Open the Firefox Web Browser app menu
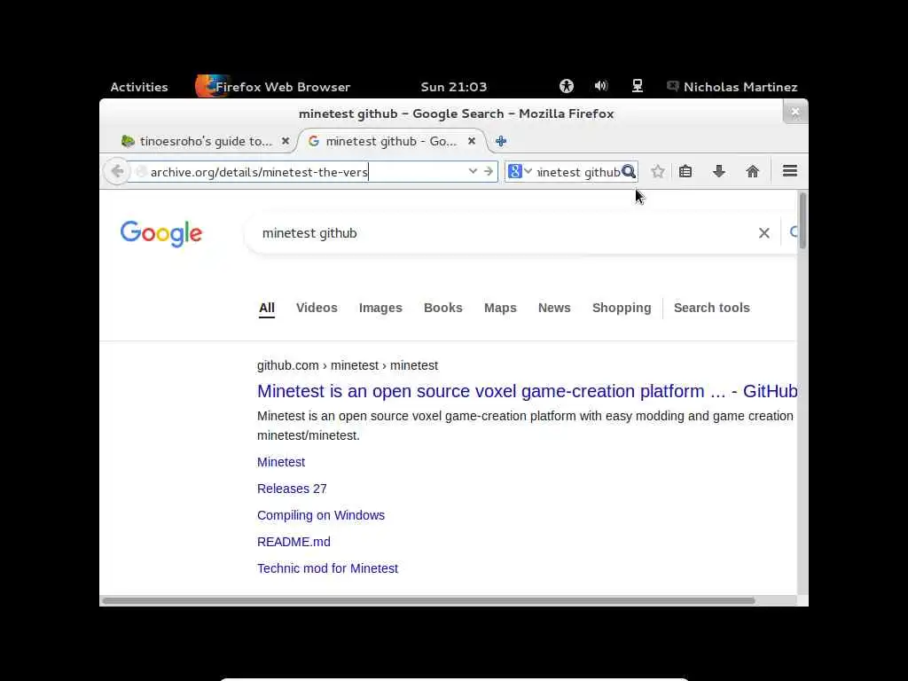This screenshot has width=908, height=681. pos(273,87)
